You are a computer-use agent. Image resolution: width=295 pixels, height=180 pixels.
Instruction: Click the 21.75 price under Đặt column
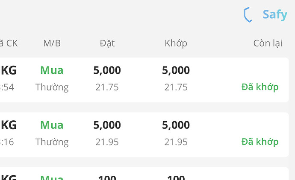pos(107,87)
